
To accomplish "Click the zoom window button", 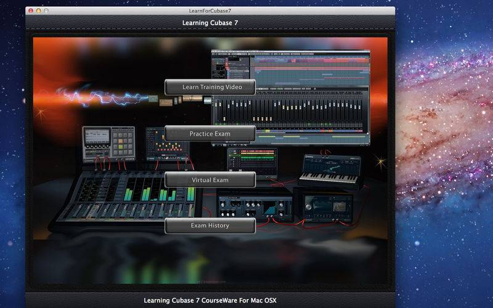I will (46, 10).
